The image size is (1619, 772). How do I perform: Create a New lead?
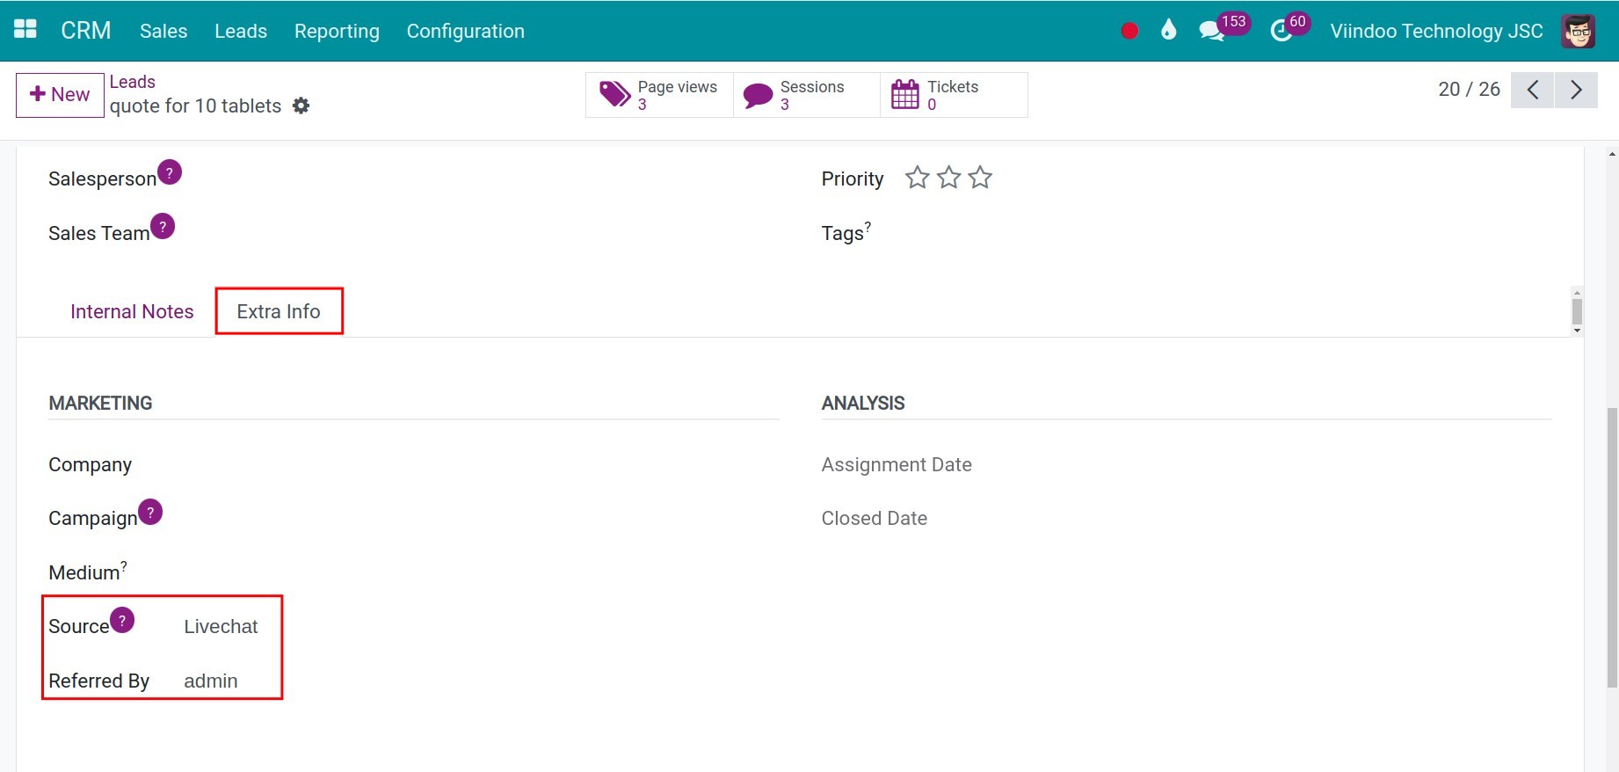60,95
